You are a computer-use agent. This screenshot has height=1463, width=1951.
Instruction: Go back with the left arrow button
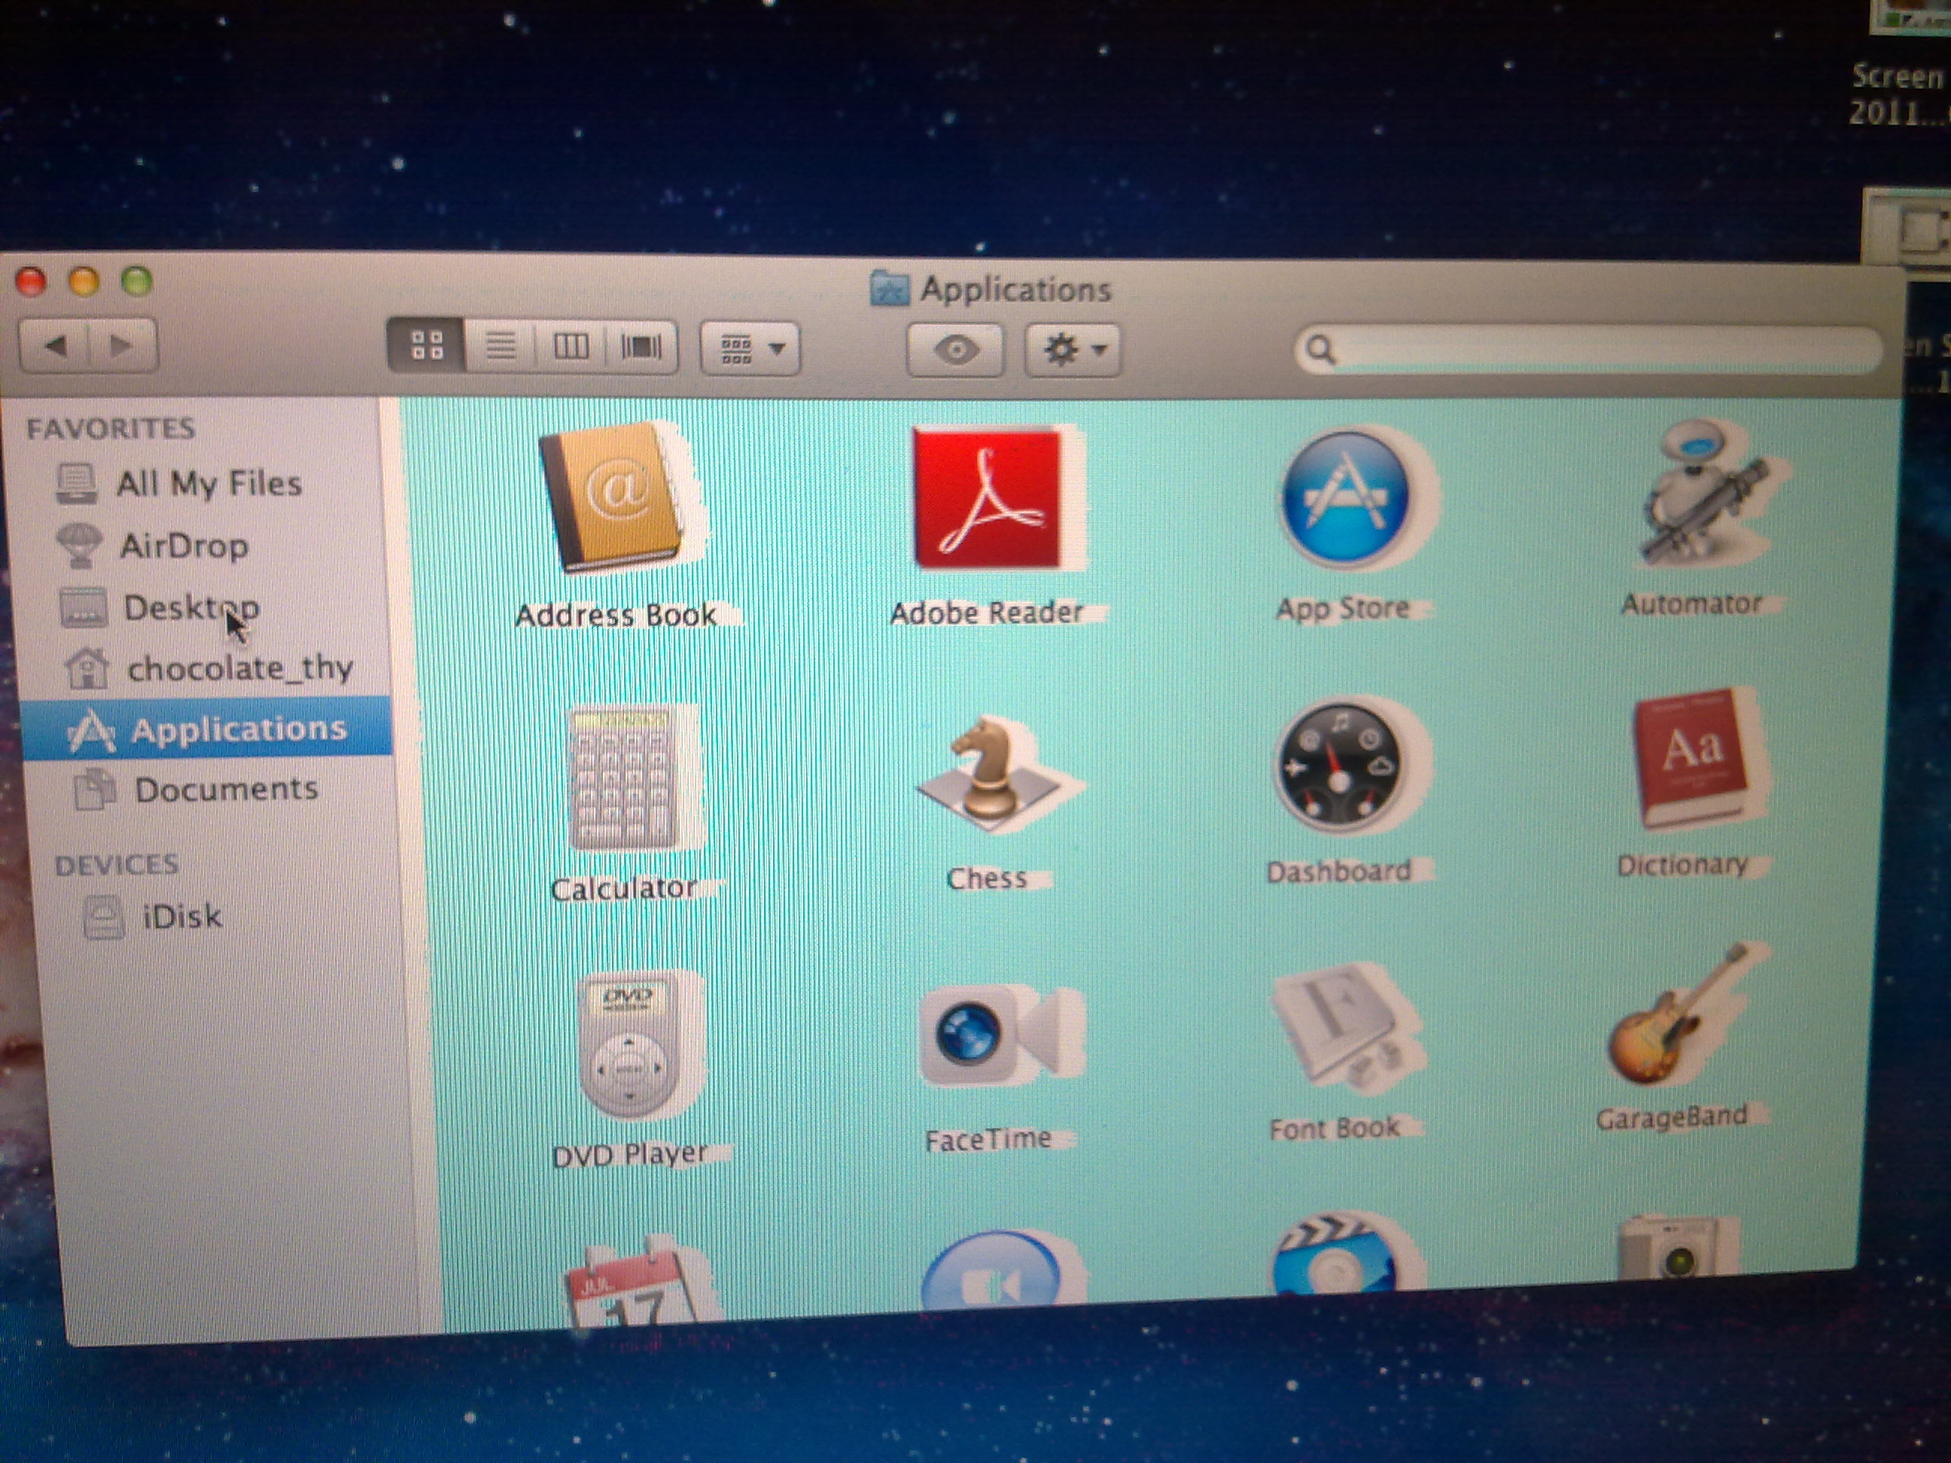click(55, 345)
